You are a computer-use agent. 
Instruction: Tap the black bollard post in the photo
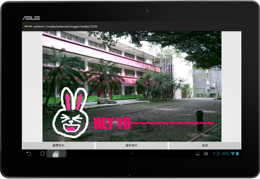(x=200, y=120)
